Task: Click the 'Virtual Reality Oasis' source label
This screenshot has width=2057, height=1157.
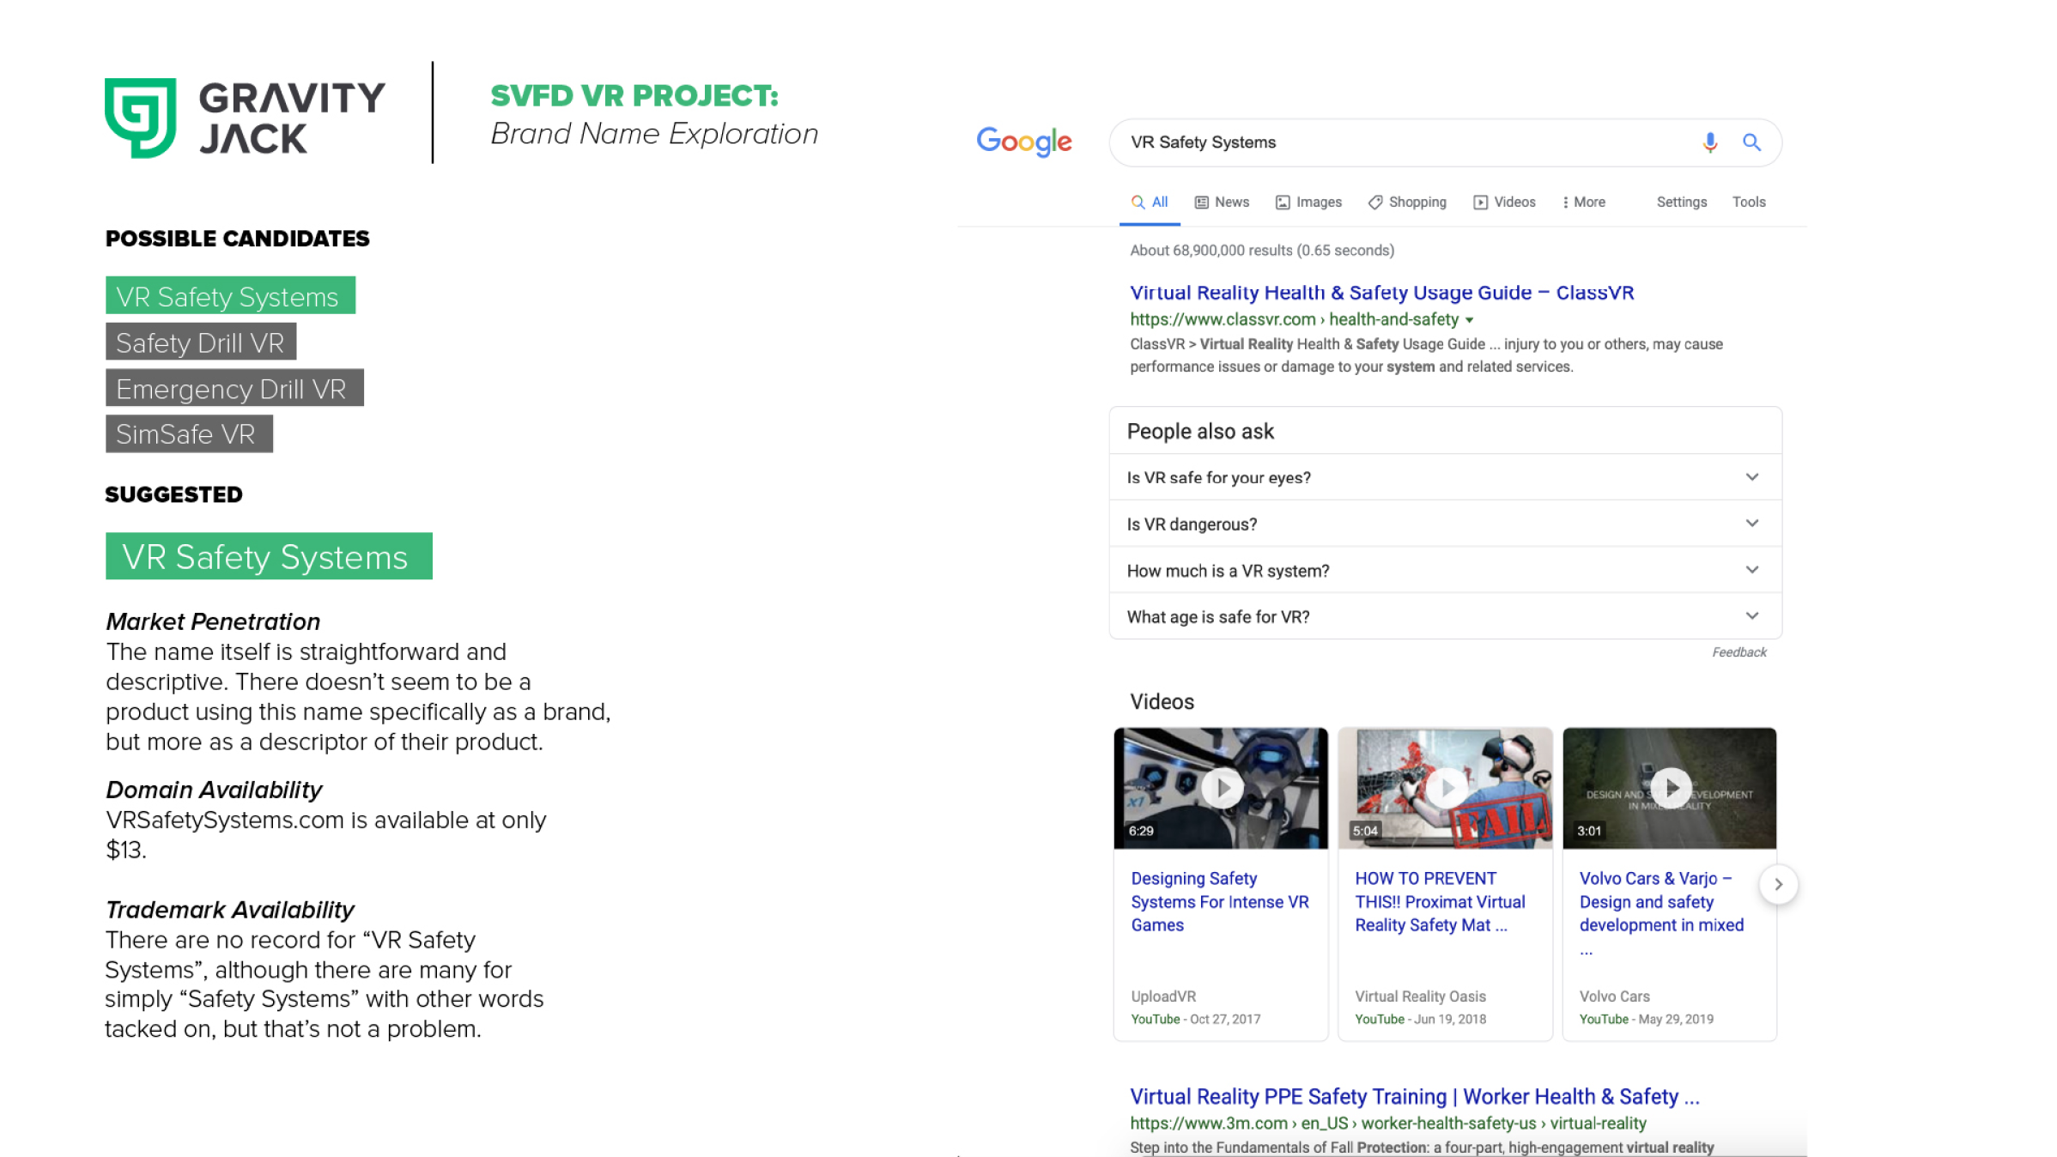Action: click(x=1420, y=996)
